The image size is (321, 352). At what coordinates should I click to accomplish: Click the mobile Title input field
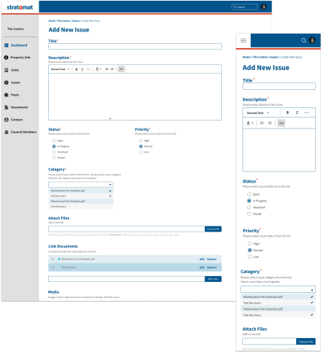tap(279, 86)
